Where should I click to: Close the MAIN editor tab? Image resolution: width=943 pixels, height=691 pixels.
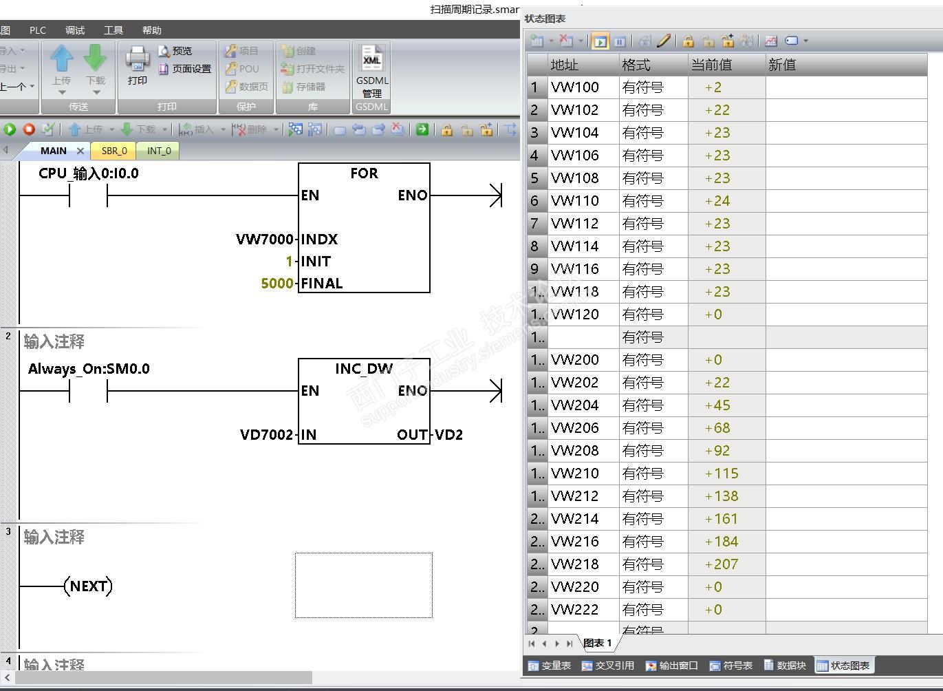click(x=80, y=151)
